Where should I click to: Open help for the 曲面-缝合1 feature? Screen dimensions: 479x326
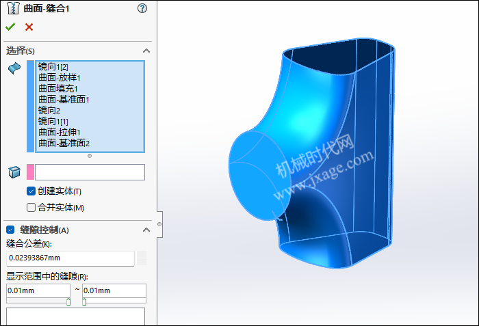point(142,8)
